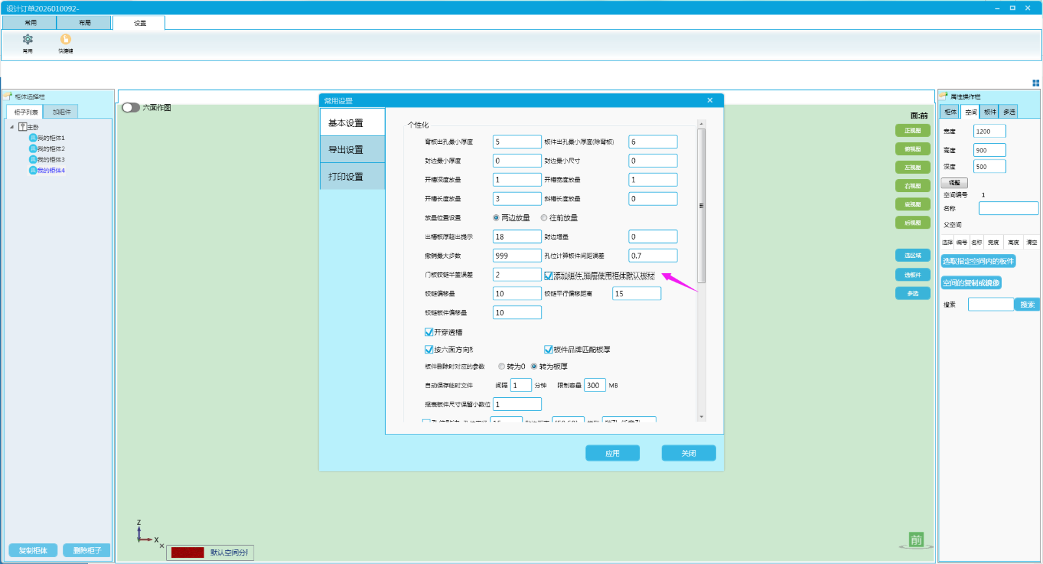Click the 正视图 view button
The width and height of the screenshot is (1043, 564).
point(913,131)
